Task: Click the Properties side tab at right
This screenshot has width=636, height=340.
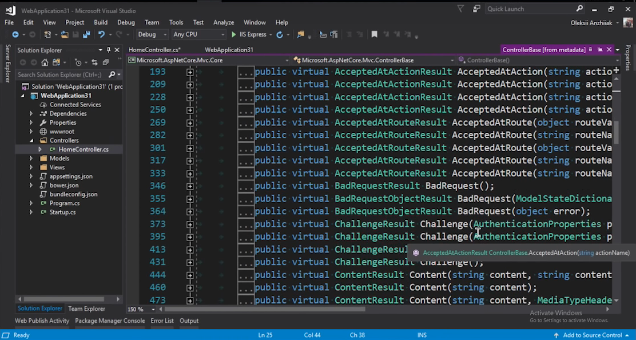Action: 629,58
